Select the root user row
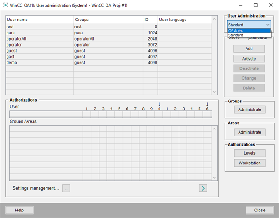Image resolution: width=279 pixels, height=218 pixels. pyautogui.click(x=40, y=27)
